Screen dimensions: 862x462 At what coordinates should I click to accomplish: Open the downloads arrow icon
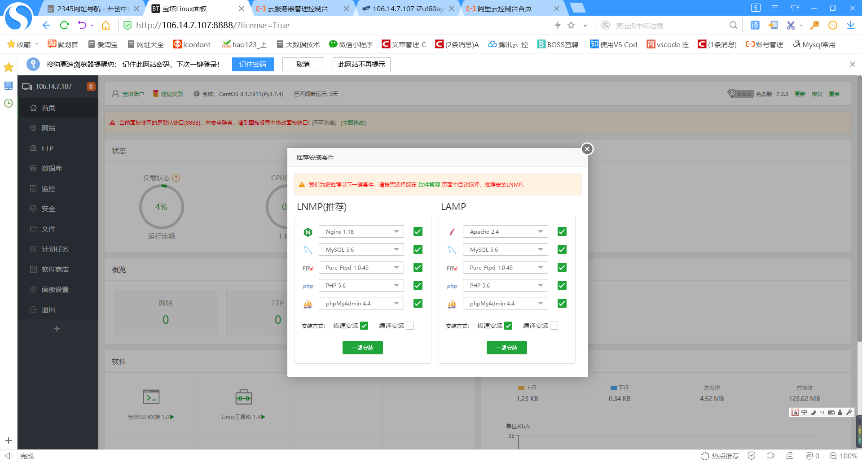[x=851, y=25]
